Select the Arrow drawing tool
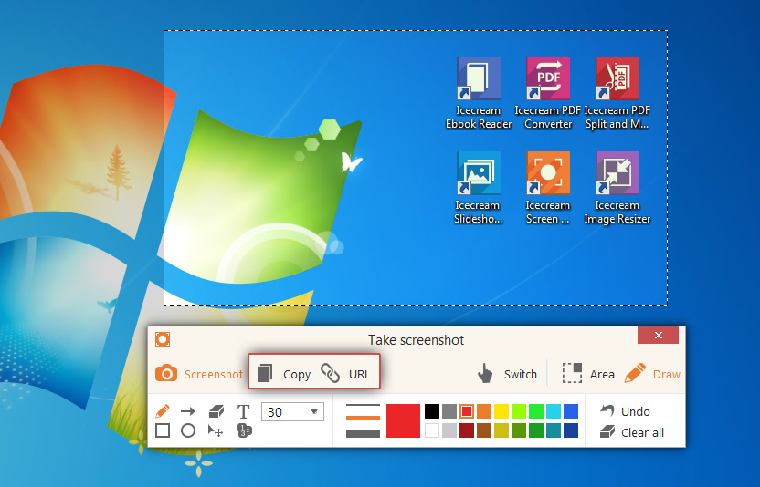The image size is (760, 487). click(188, 411)
